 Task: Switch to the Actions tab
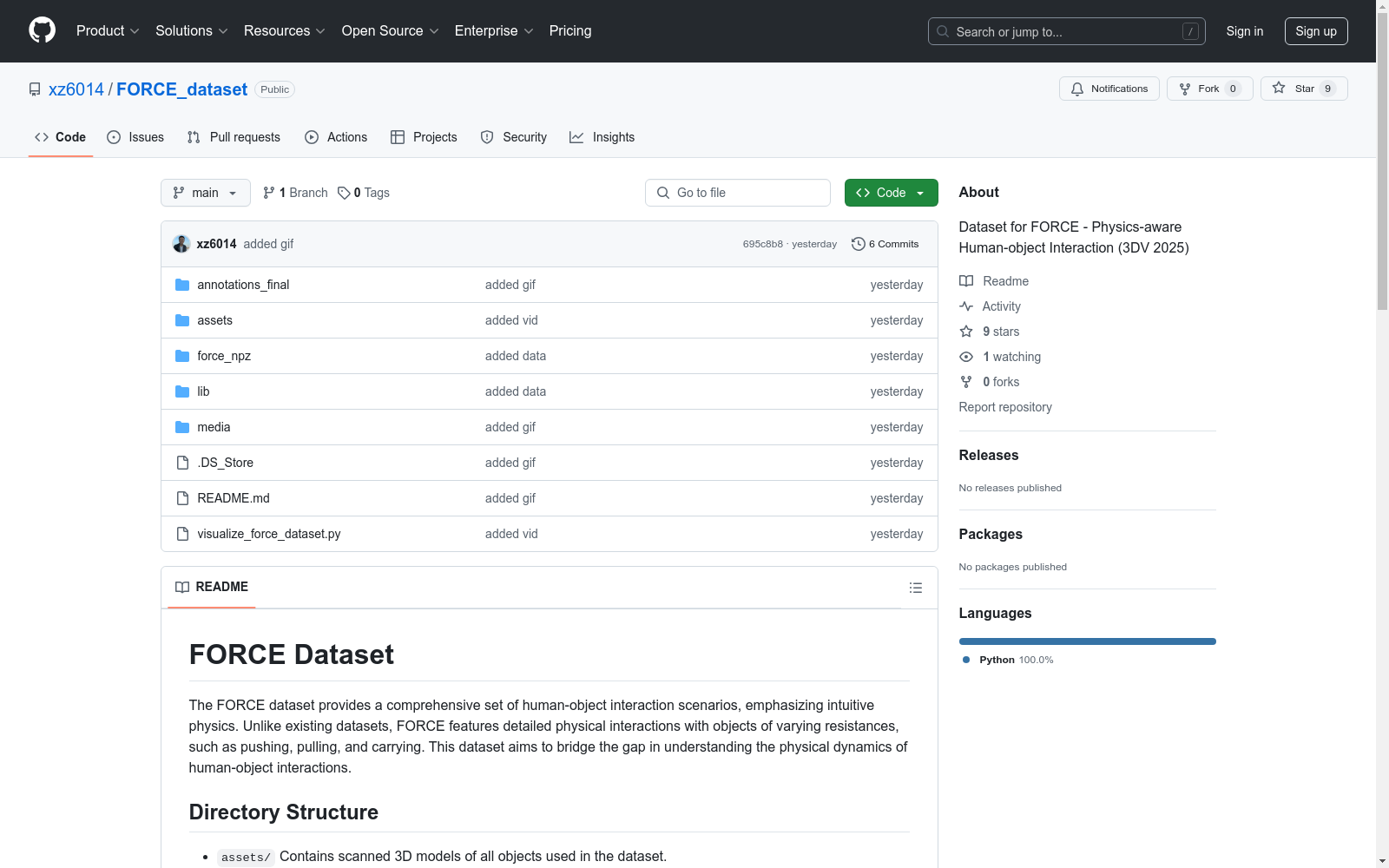(336, 137)
